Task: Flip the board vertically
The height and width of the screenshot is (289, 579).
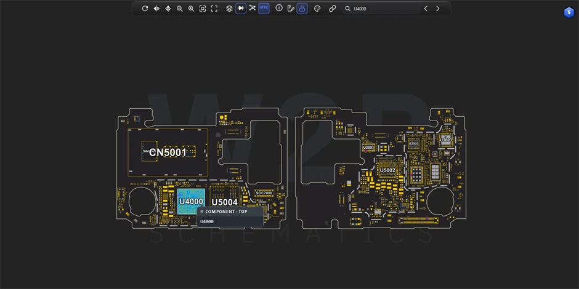Action: click(x=168, y=9)
